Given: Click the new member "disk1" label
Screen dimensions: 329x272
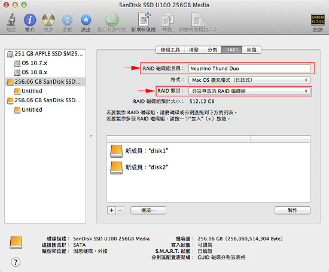Looking at the screenshot, I should [x=147, y=151].
